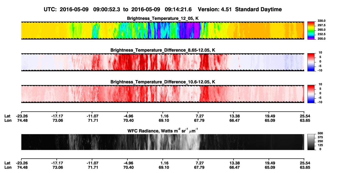Click the 500 tick on the WFC colorbar
The width and height of the screenshot is (338, 173).
click(320, 134)
